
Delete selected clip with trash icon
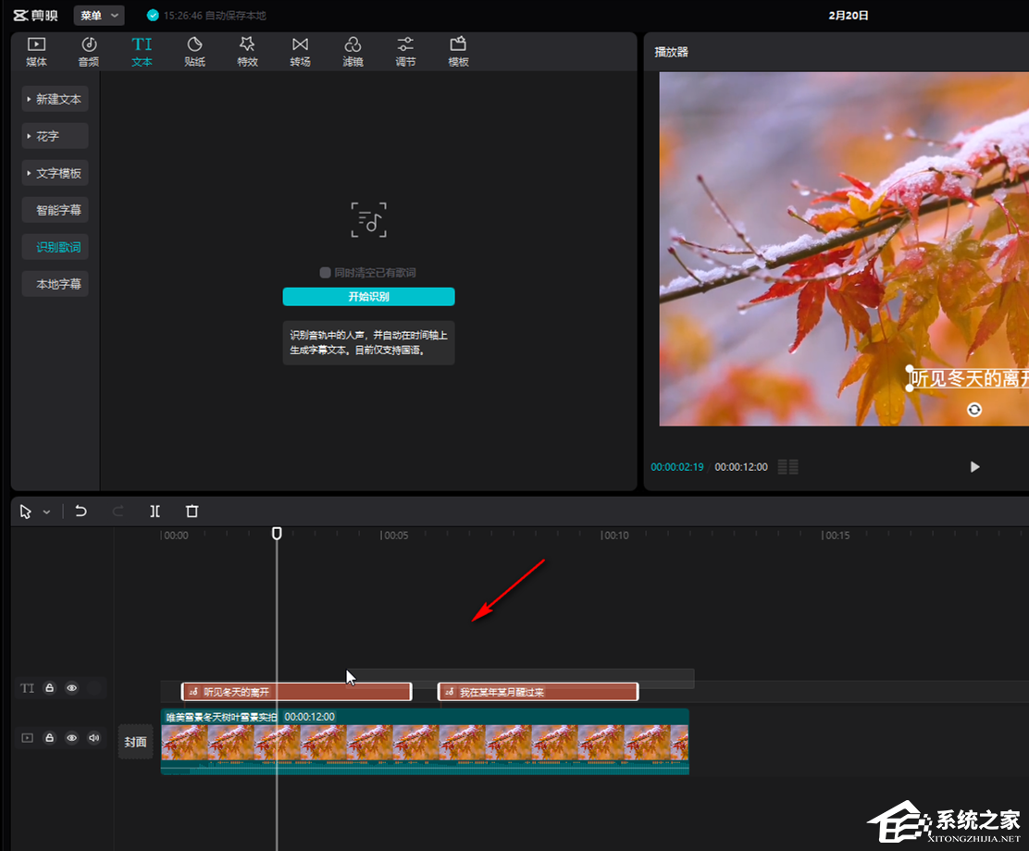pyautogui.click(x=192, y=511)
